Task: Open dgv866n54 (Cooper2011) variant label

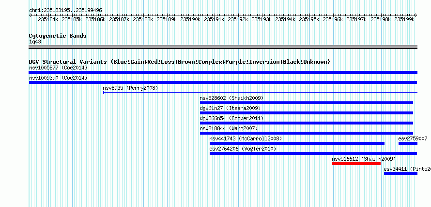Action: pyautogui.click(x=231, y=118)
